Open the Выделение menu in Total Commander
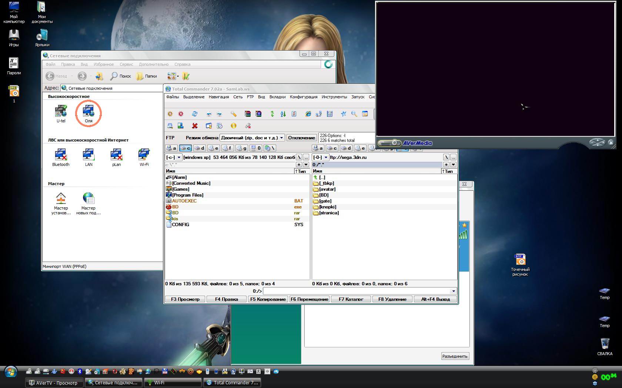Image resolution: width=622 pixels, height=388 pixels. click(194, 97)
